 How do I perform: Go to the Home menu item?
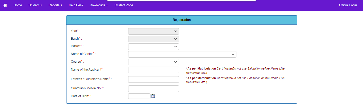(x=18, y=5)
